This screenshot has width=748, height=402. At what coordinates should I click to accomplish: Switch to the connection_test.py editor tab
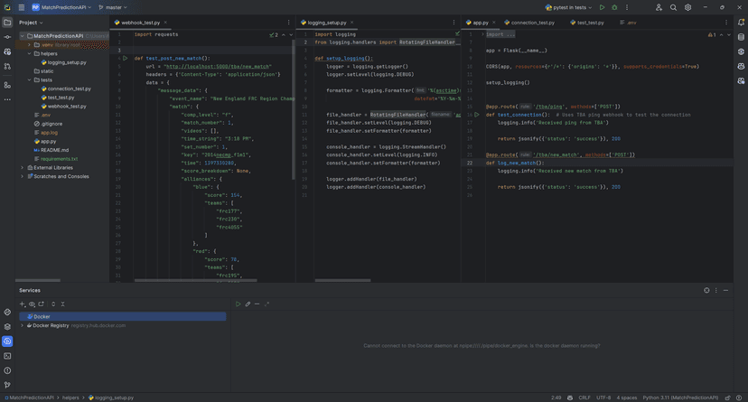point(532,23)
